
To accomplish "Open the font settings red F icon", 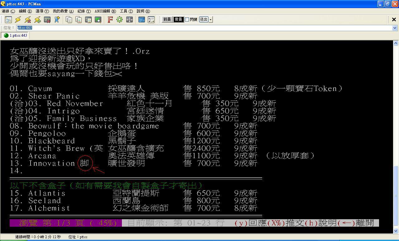I will point(110,20).
